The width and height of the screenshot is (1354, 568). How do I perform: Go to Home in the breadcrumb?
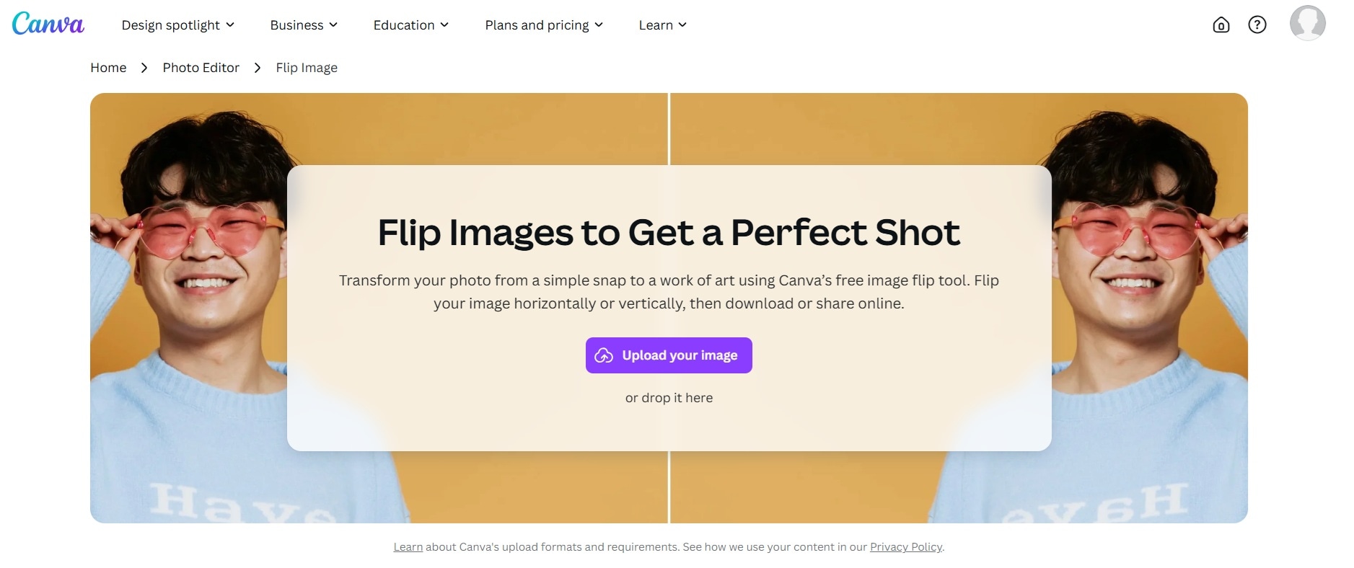(108, 68)
